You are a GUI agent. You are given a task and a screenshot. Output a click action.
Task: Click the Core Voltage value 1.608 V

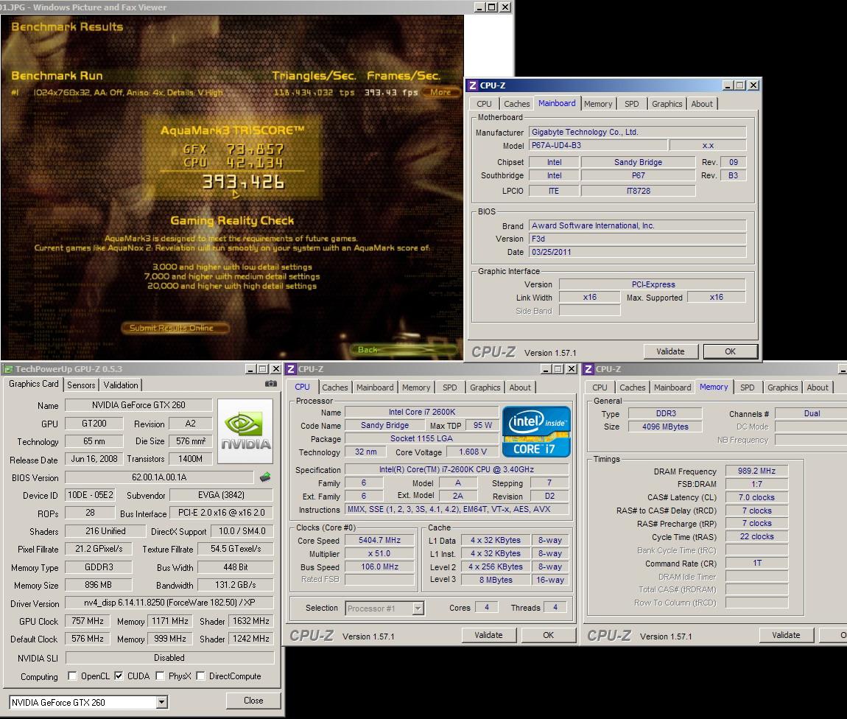(x=473, y=452)
